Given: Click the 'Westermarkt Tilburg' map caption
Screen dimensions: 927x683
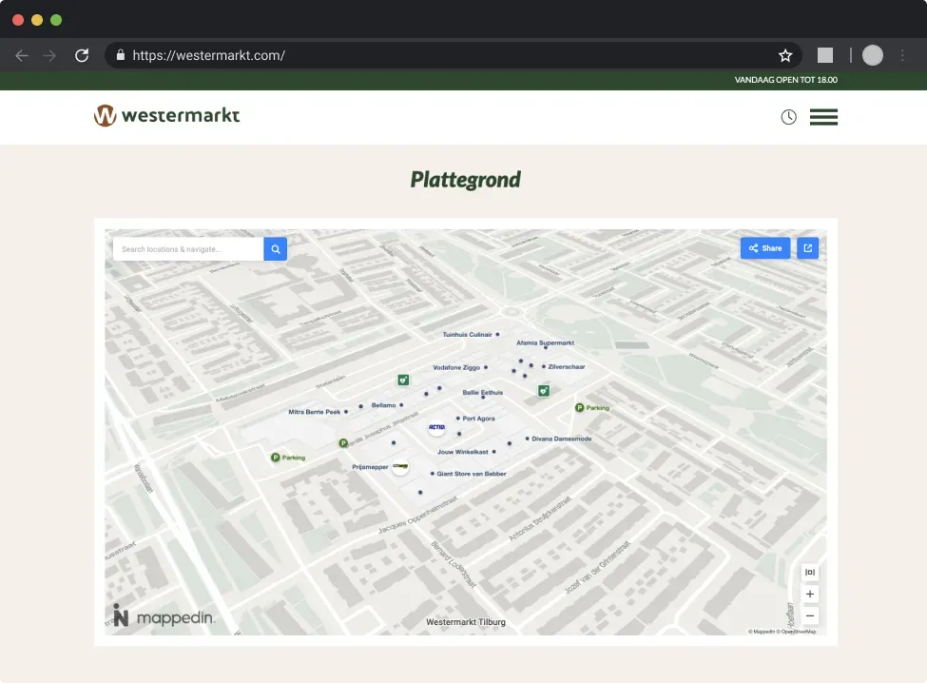Looking at the screenshot, I should 466,622.
